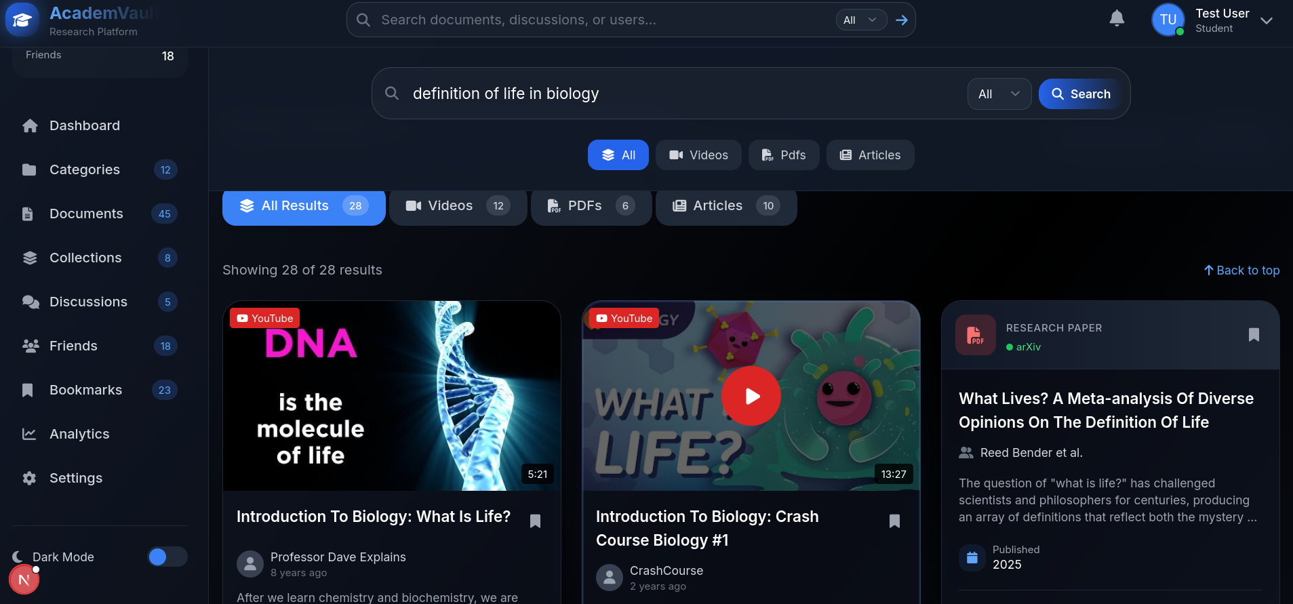Open Bookmarks in the sidebar
Image resolution: width=1293 pixels, height=604 pixels.
coord(100,390)
